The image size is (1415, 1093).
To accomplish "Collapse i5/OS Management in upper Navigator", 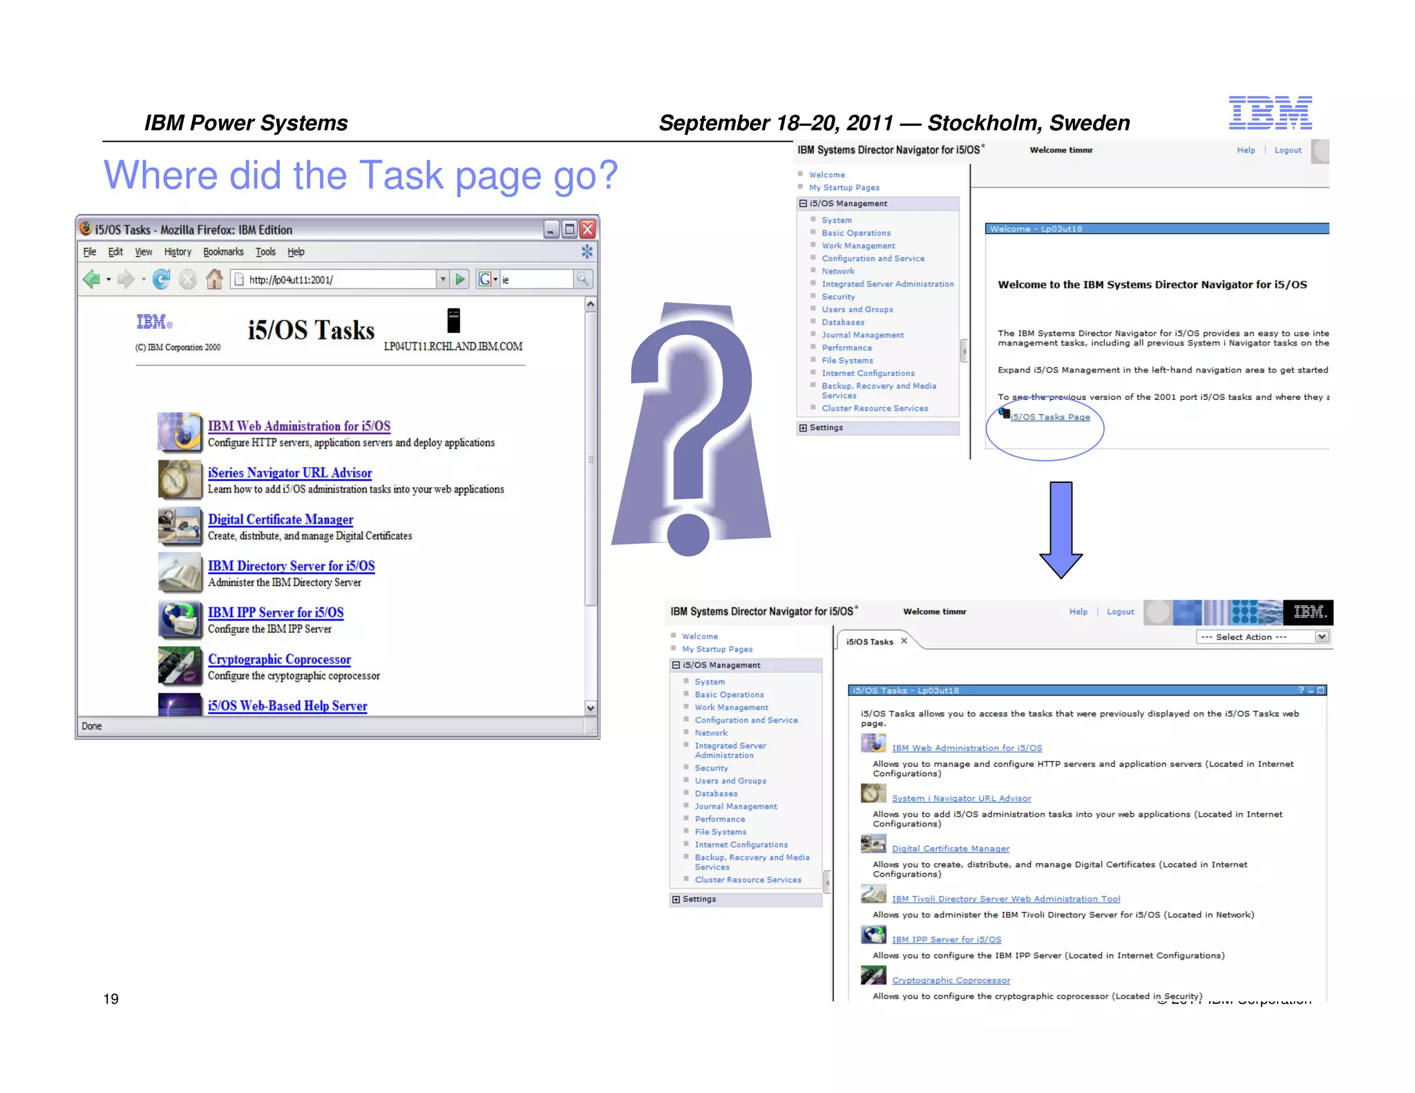I will coord(803,203).
